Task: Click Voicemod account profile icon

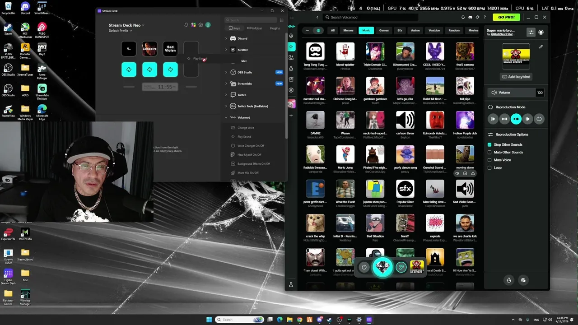Action: coord(291,285)
